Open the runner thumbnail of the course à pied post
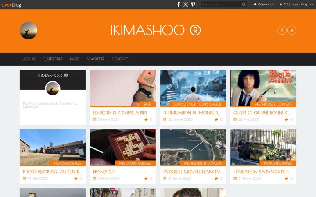 click(x=123, y=88)
